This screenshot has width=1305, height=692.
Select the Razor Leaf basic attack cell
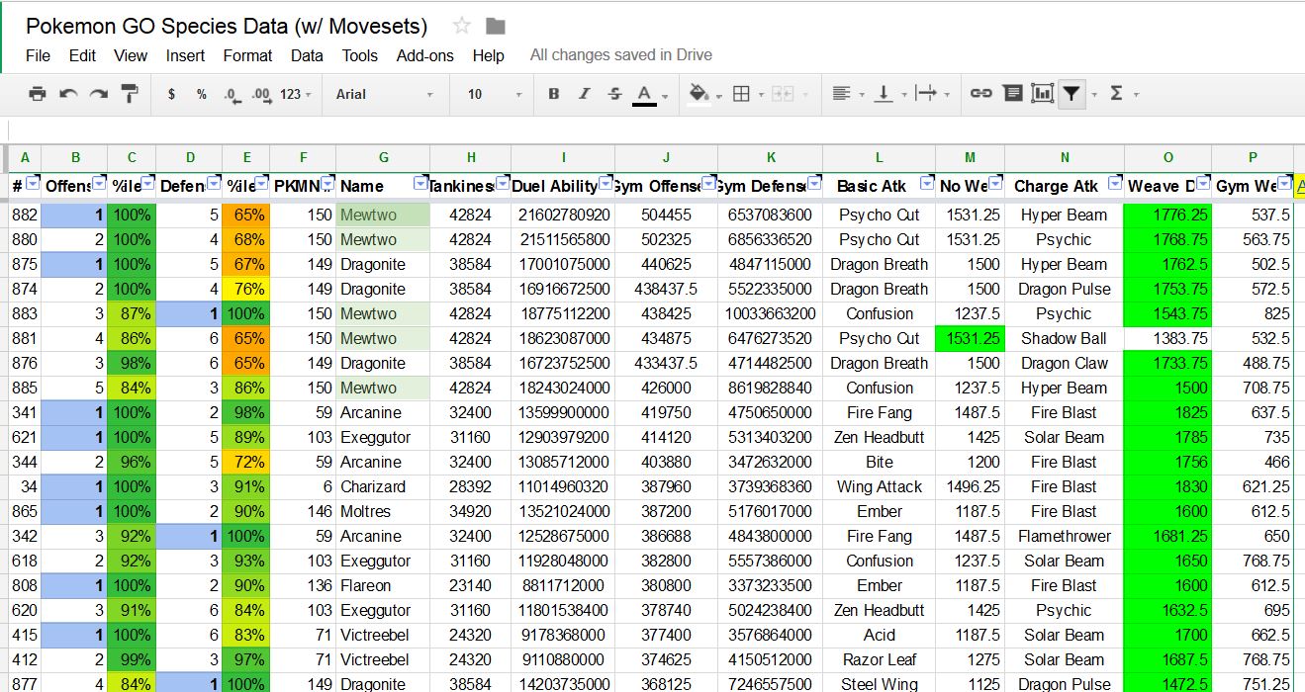879,659
